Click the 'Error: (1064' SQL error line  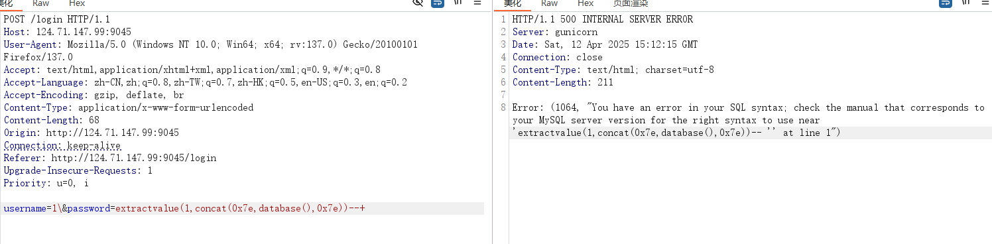(x=748, y=107)
